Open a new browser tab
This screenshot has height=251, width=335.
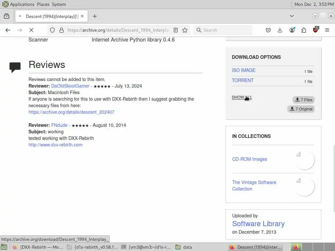tap(95, 16)
